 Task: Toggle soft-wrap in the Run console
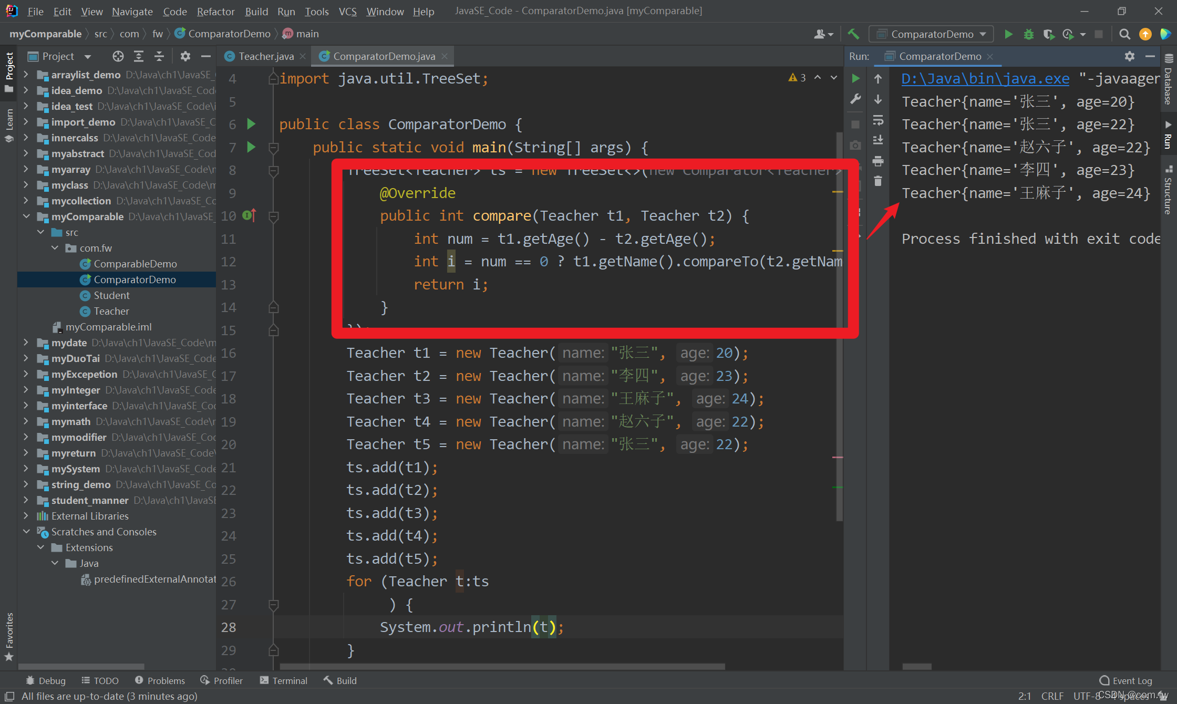pyautogui.click(x=878, y=120)
